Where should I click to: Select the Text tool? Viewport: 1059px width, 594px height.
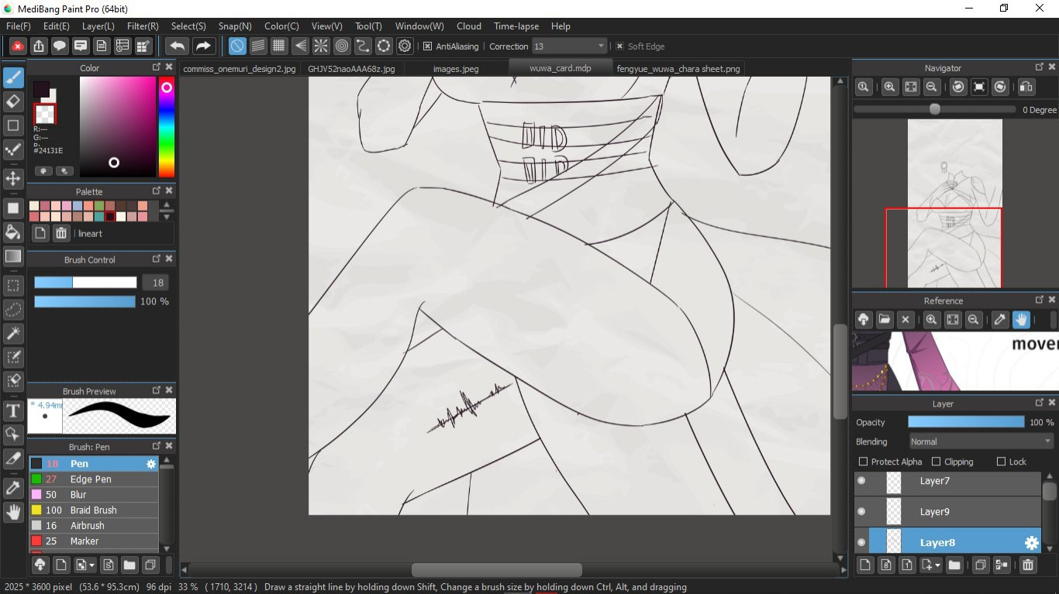point(13,410)
